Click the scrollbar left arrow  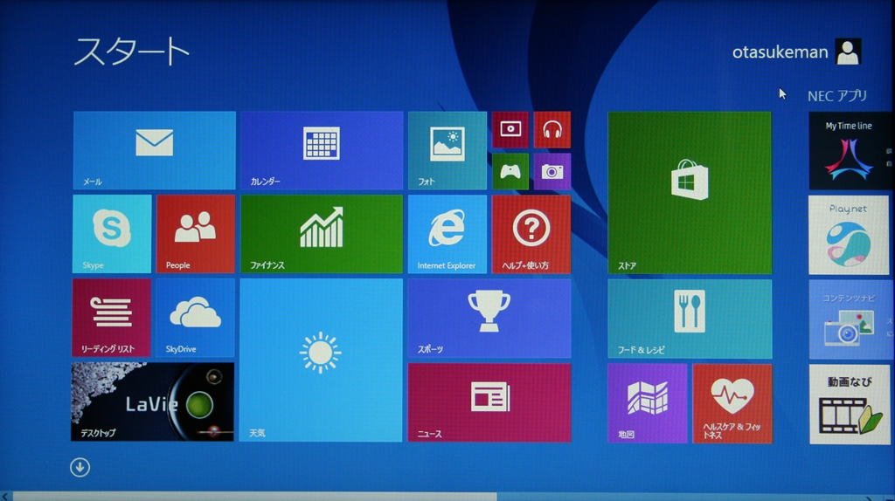pos(5,497)
